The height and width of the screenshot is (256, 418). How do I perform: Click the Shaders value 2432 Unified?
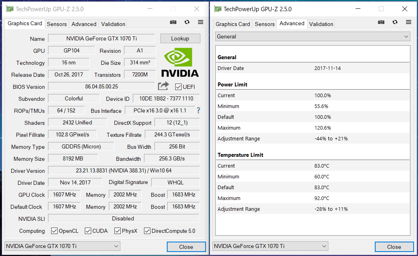tap(77, 122)
